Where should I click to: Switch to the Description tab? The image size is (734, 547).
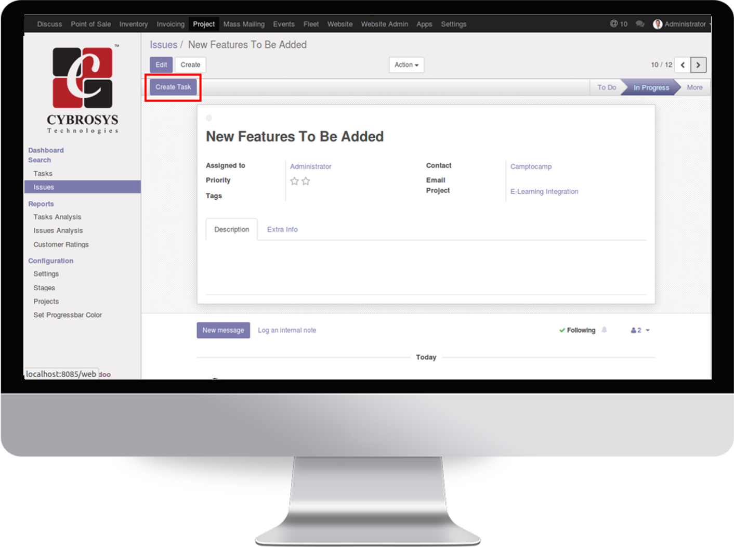(232, 229)
